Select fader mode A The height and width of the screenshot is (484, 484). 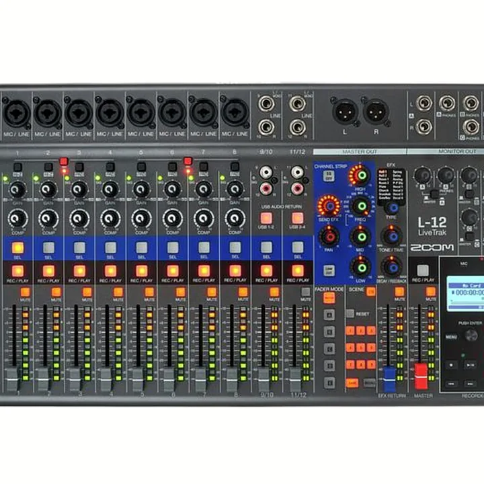(x=329, y=315)
